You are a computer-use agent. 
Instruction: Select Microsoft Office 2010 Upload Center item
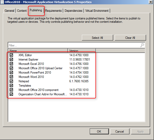[41, 68]
